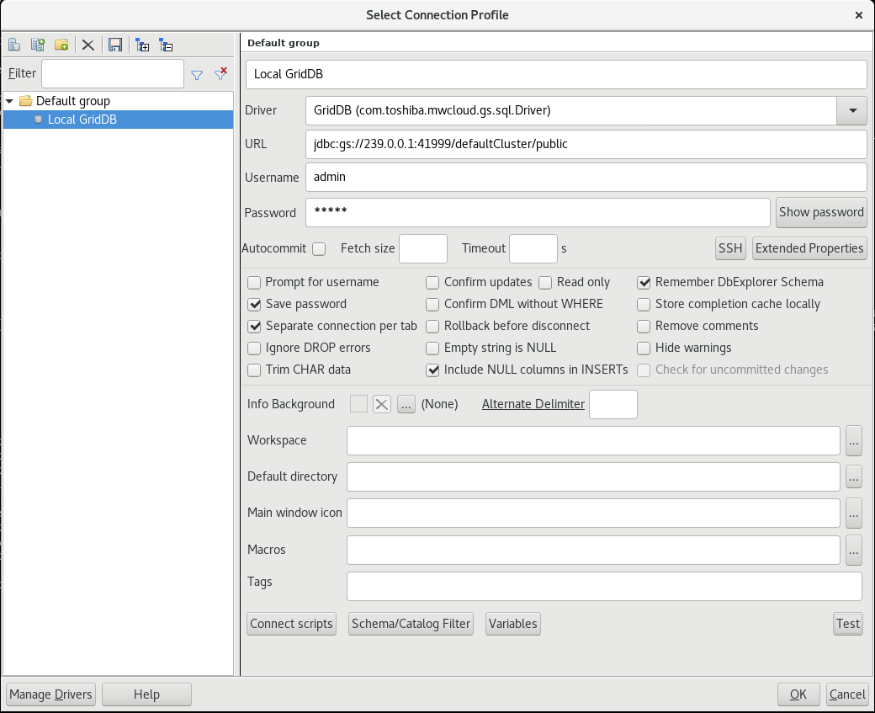Clear the profile filter
The width and height of the screenshot is (875, 713).
pos(220,74)
